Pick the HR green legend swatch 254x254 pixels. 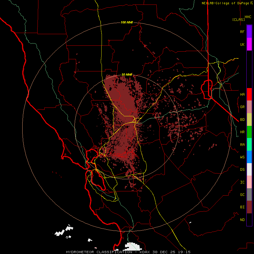tap(249, 132)
